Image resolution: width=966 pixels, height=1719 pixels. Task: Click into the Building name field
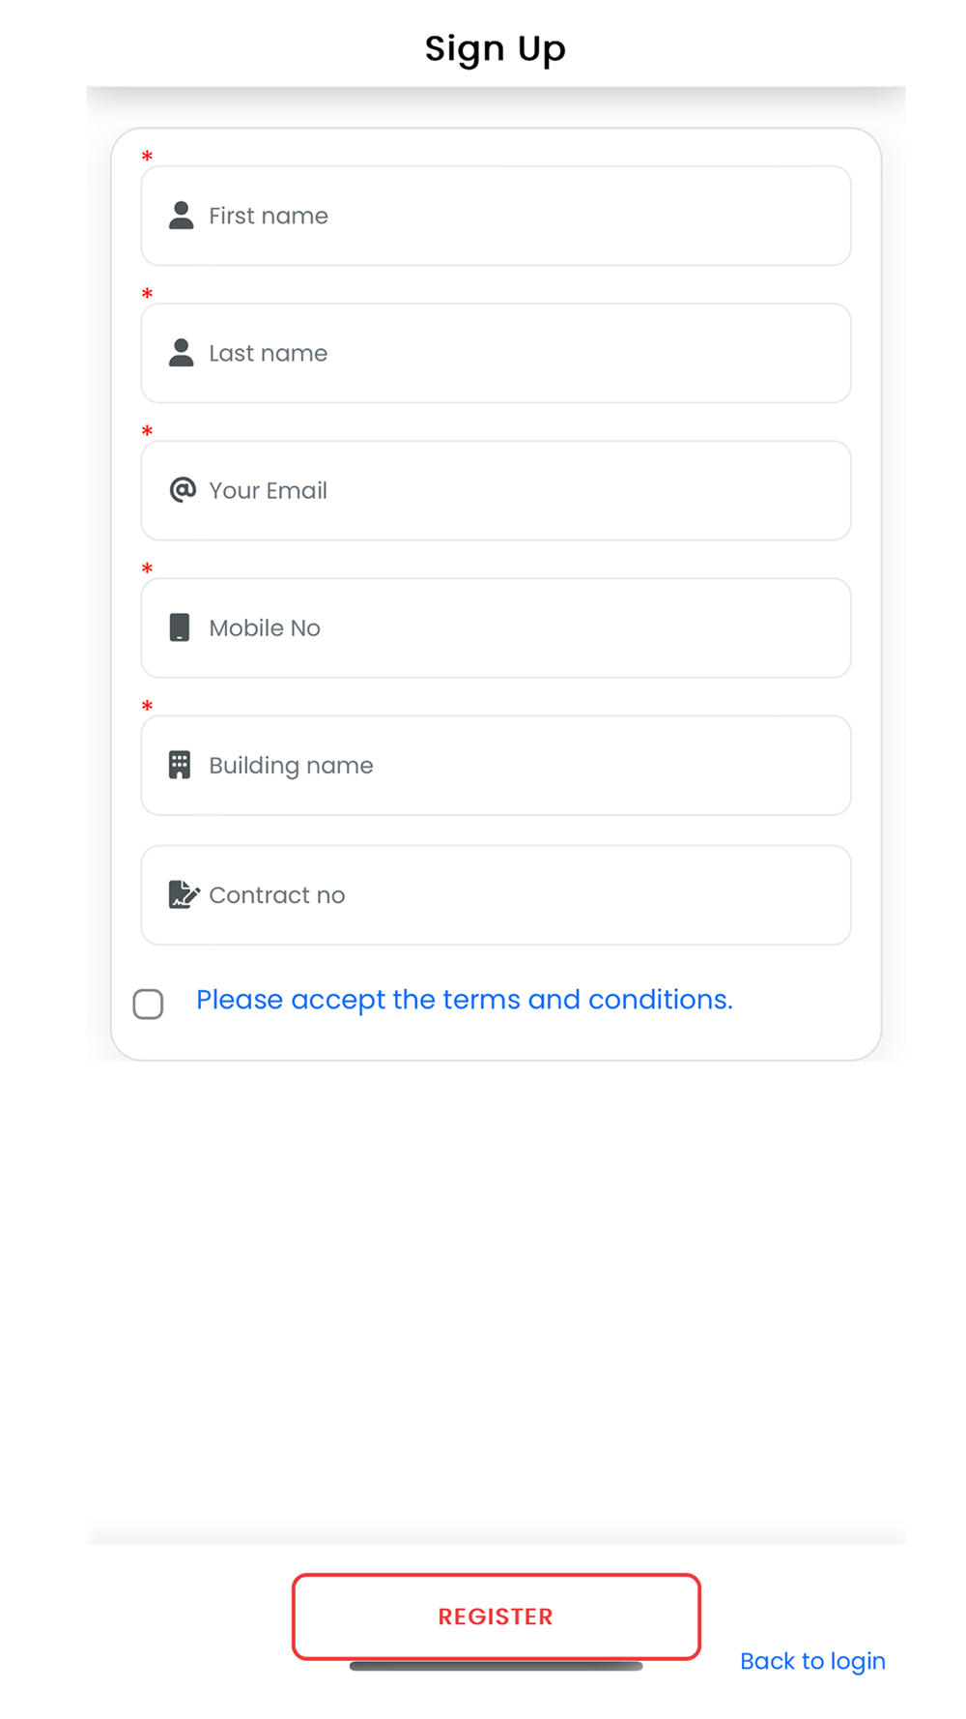tap(522, 765)
